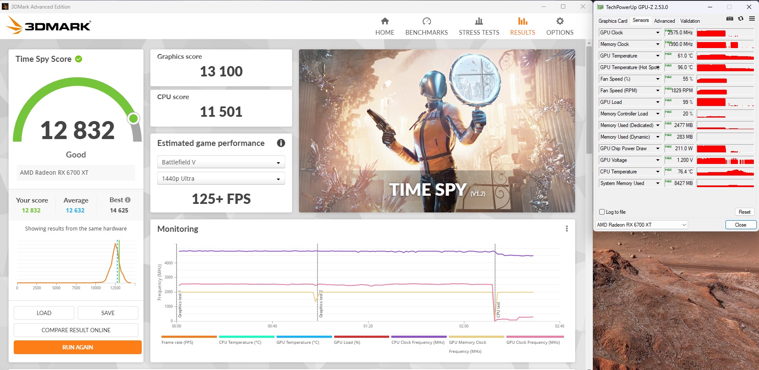Open the 1440p Ultra resolution dropdown
Image resolution: width=759 pixels, height=370 pixels.
(221, 179)
